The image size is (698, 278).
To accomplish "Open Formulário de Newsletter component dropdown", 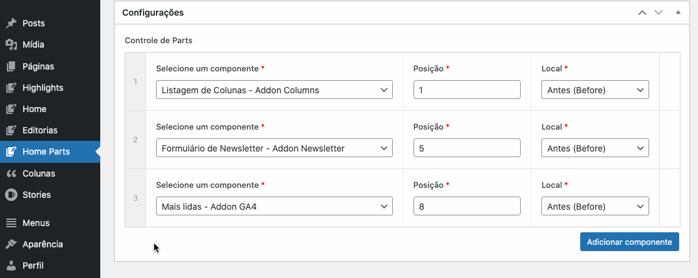I will pos(274,148).
